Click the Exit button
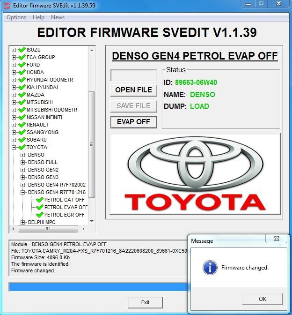This screenshot has height=315, width=292. tap(145, 302)
